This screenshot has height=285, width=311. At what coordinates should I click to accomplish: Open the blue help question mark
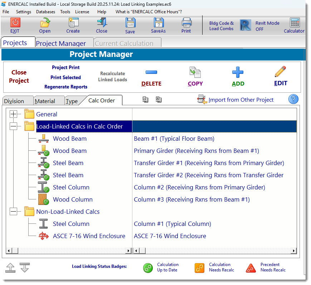click(x=293, y=99)
